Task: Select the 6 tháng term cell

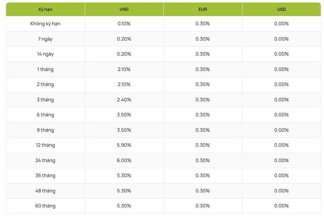Action: tap(45, 115)
